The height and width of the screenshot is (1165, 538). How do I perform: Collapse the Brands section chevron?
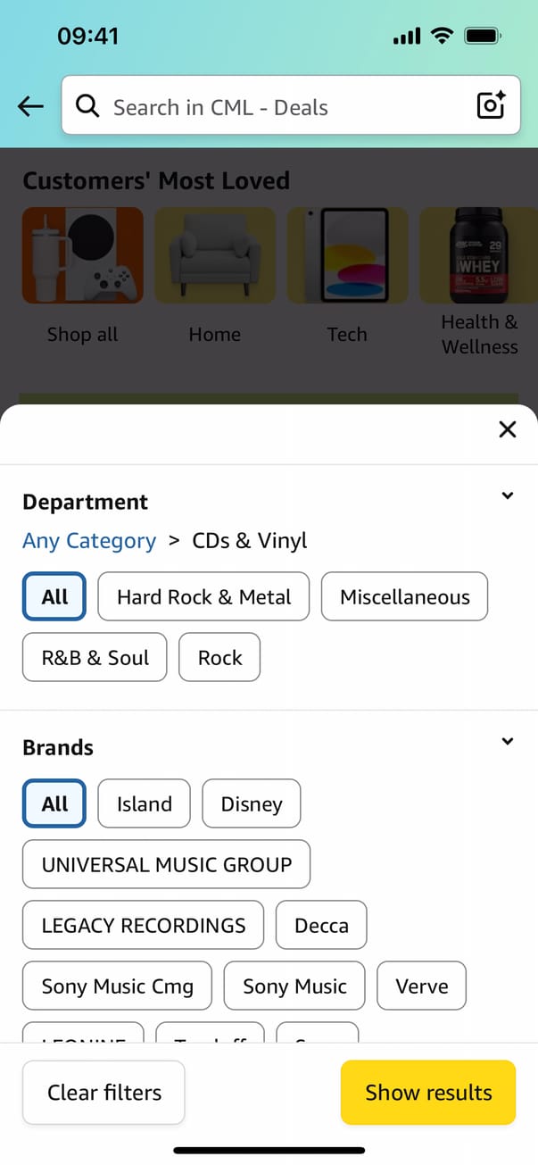click(508, 741)
